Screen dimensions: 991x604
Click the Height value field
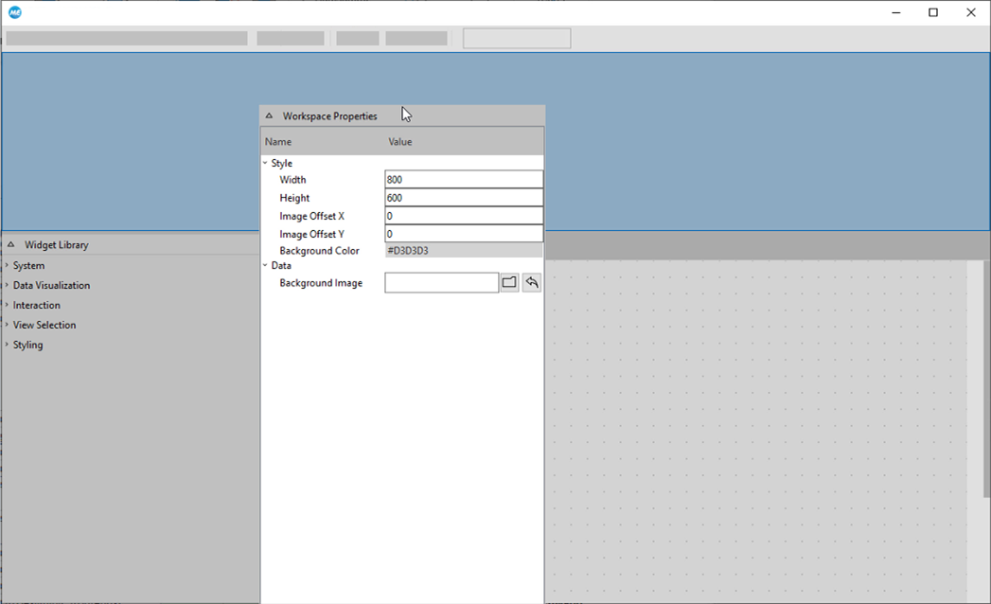coord(464,198)
